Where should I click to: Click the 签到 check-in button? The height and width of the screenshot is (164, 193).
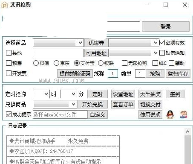click(175, 94)
